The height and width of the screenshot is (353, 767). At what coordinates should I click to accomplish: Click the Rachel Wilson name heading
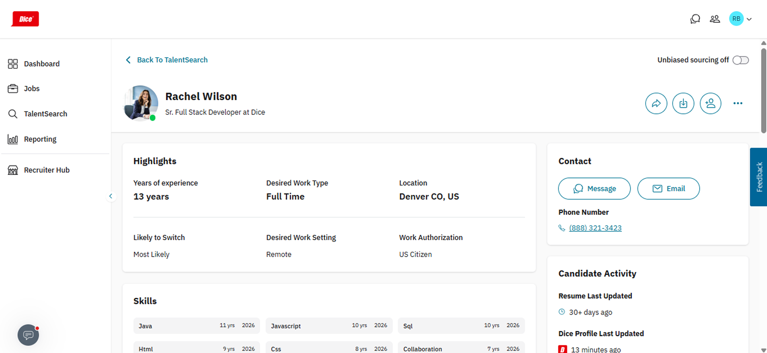[201, 96]
